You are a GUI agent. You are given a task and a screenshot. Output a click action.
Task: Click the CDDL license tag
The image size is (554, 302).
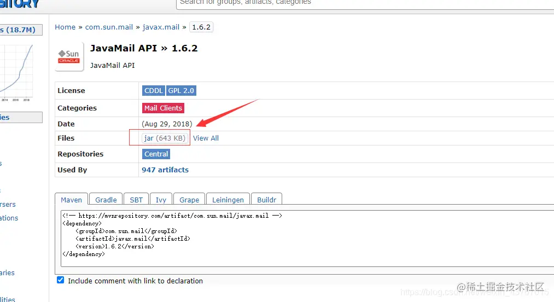(153, 90)
